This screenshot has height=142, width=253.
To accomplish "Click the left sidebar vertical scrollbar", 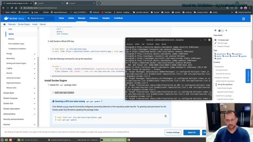I will tap(38, 92).
